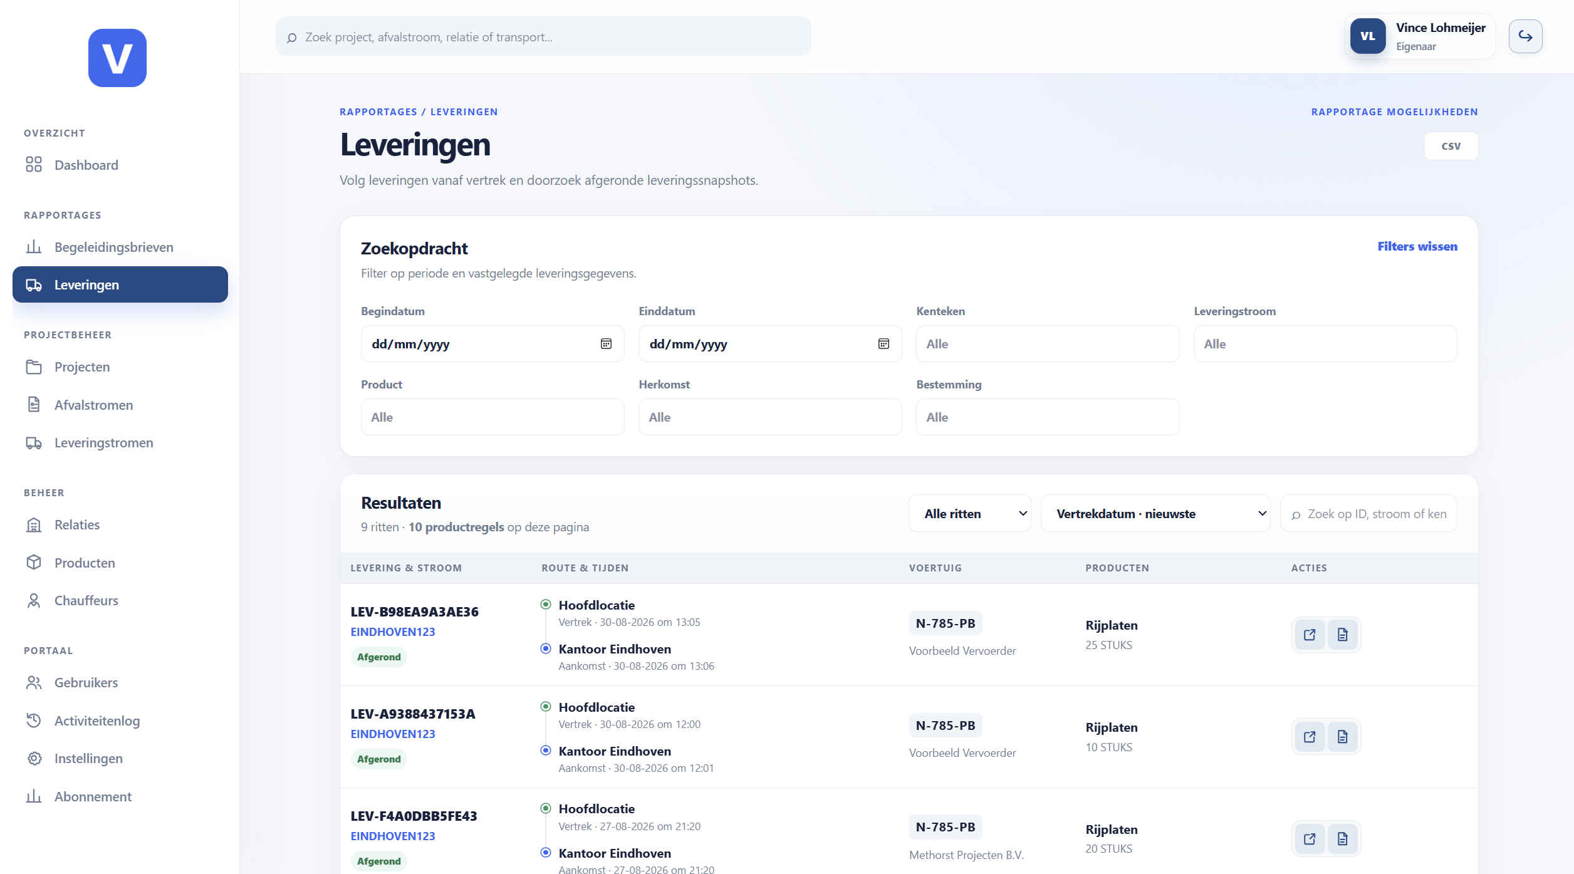The height and width of the screenshot is (874, 1574).
Task: Focus the global search project field
Action: (543, 36)
